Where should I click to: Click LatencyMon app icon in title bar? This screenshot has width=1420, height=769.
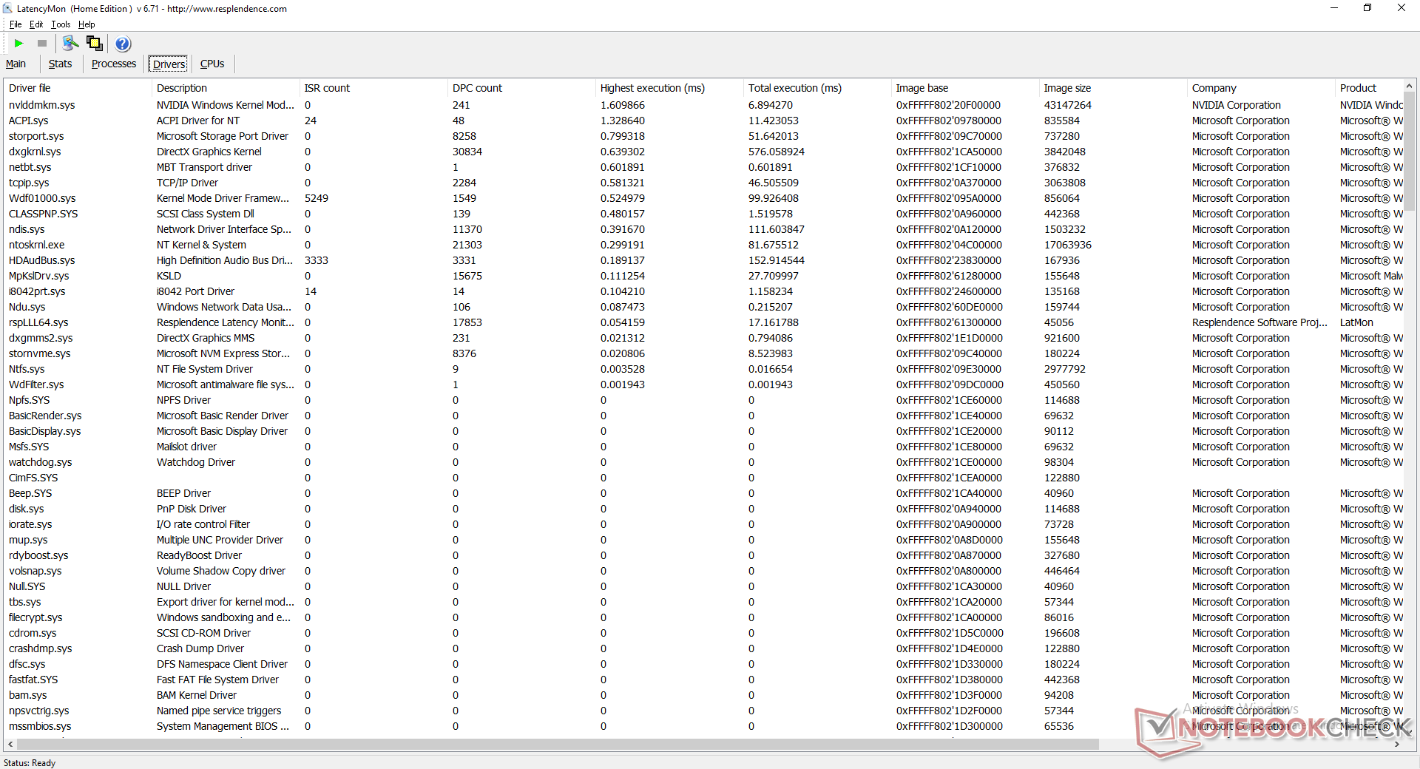[7, 9]
